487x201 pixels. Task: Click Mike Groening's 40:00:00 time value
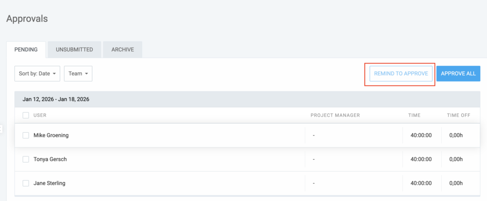[x=421, y=135]
